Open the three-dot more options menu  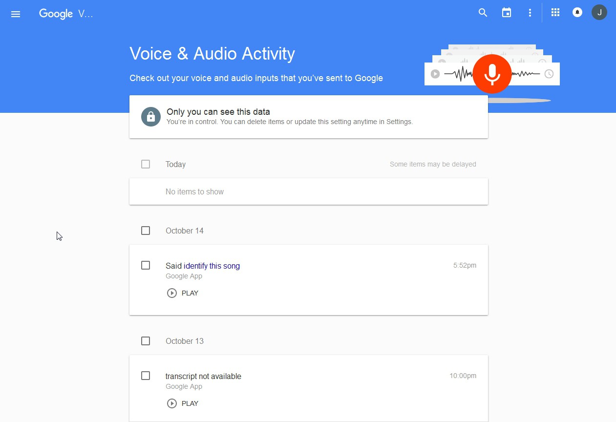530,13
